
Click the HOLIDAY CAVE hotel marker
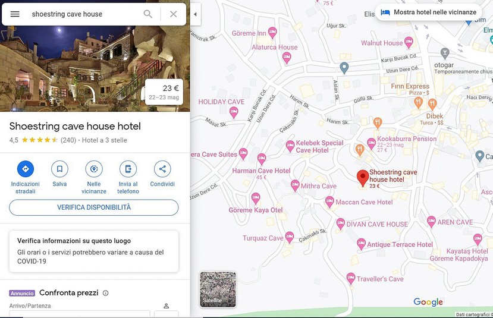tap(234, 112)
